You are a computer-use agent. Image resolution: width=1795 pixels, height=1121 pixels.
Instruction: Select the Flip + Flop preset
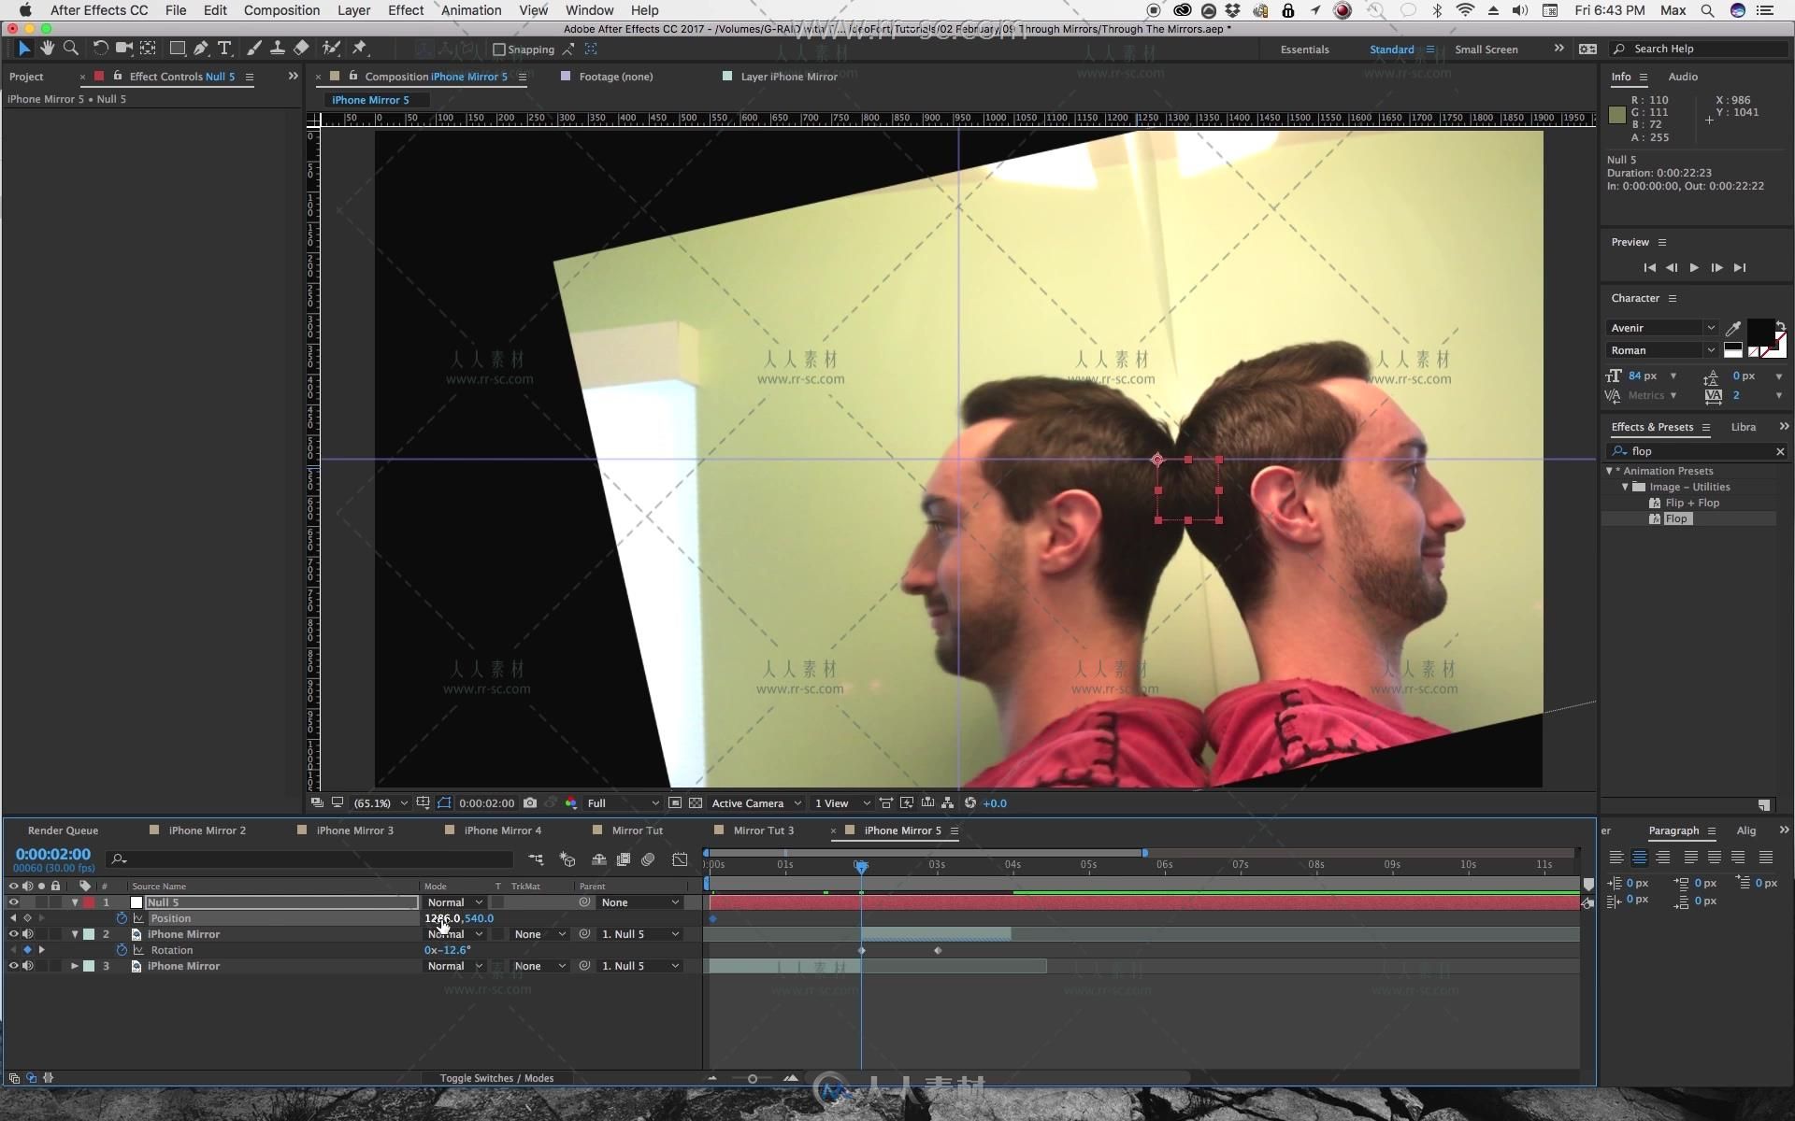click(1692, 503)
